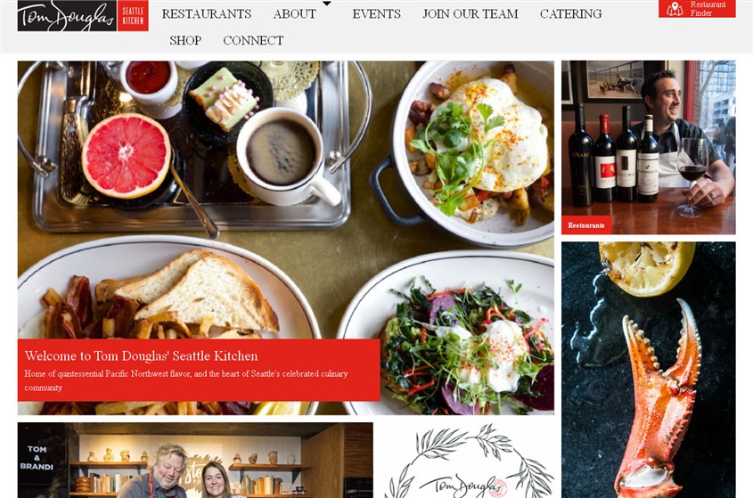Click the red SEATTLE KITCHEN logo badge
The image size is (753, 498).
(133, 15)
